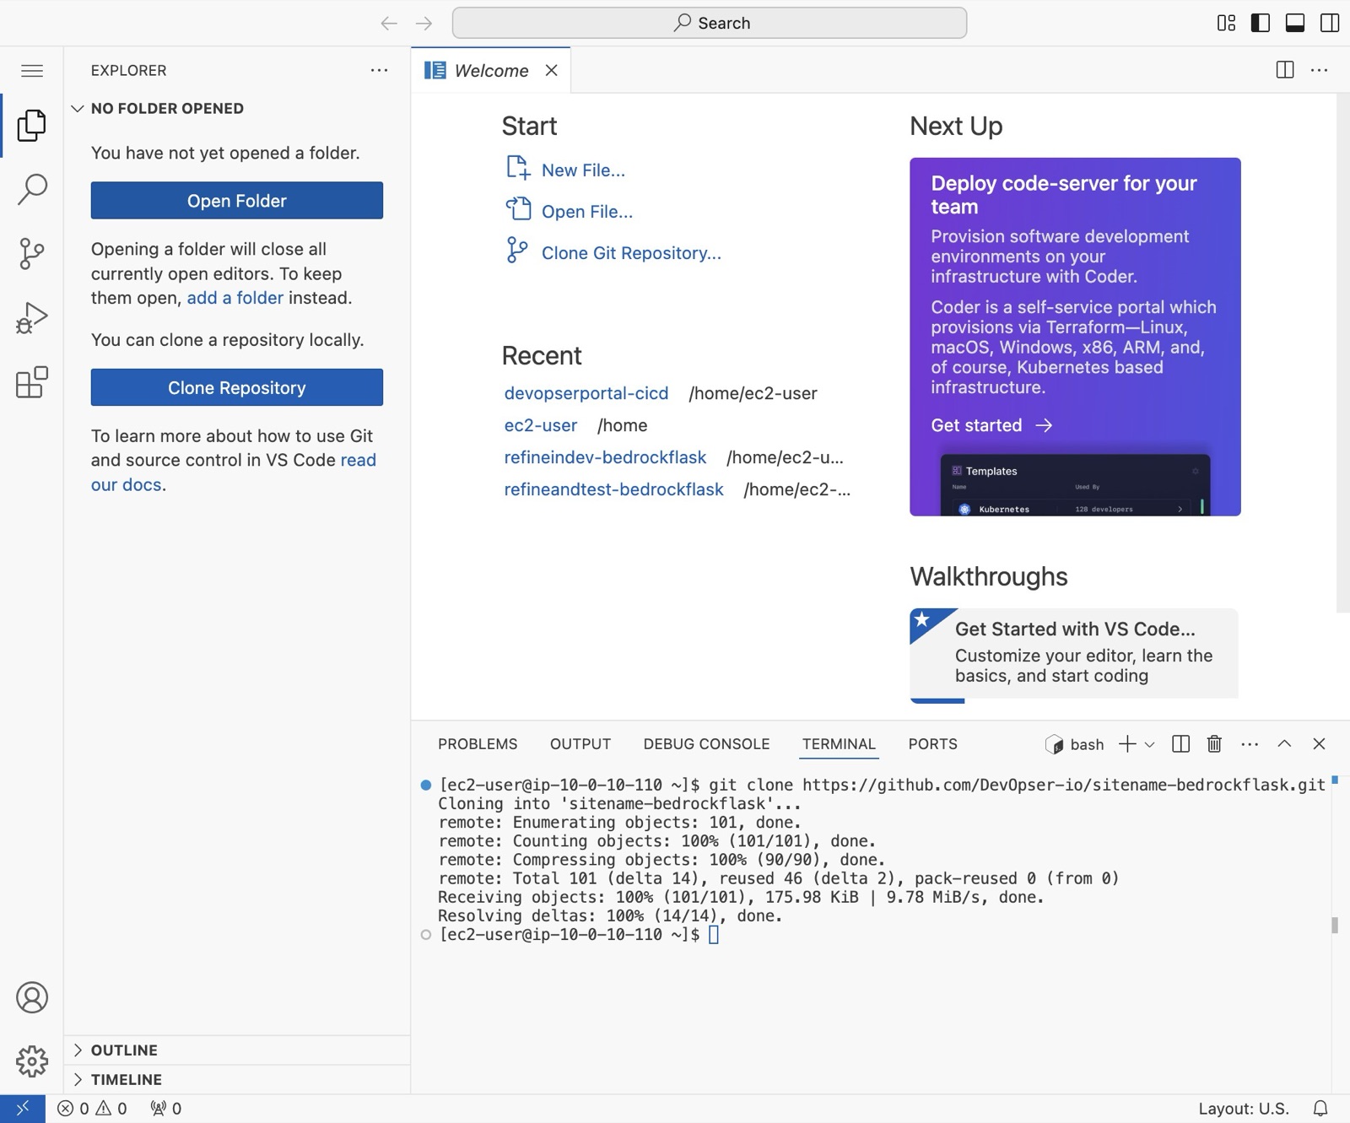Open recent ec2-user folder
The height and width of the screenshot is (1123, 1350).
(x=540, y=425)
